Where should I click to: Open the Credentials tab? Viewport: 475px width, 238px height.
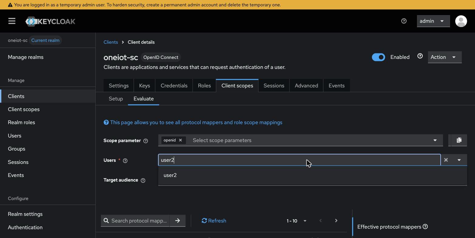(174, 86)
